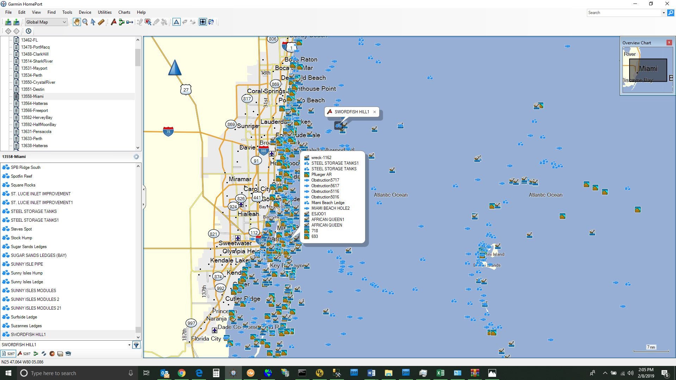Click the synchronize device data icon
The width and height of the screenshot is (676, 380).
[211, 22]
